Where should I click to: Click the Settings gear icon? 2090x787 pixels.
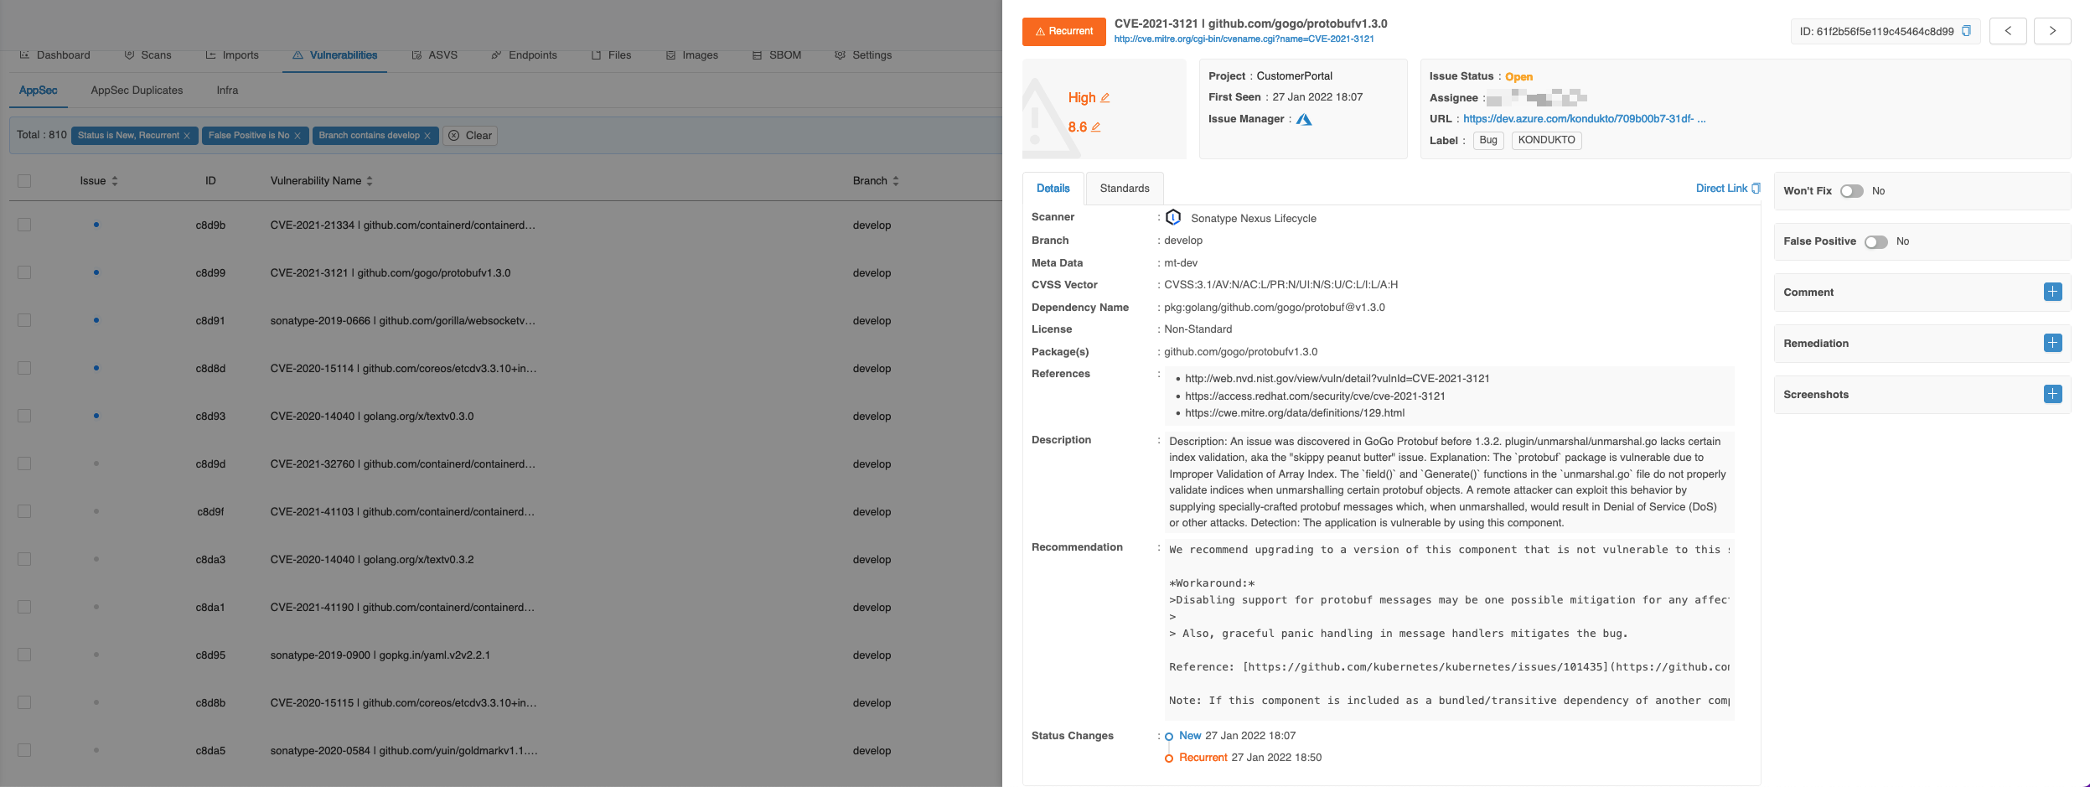tap(840, 55)
